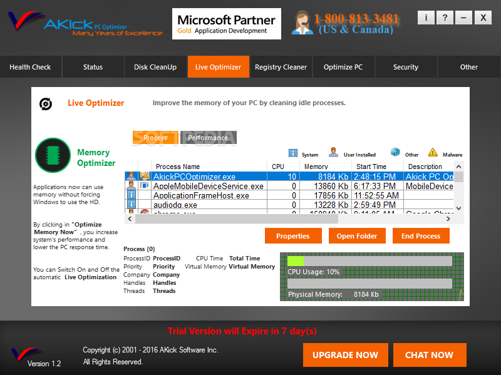Screen dimensions: 501x375
Task: Click the Malware warning triangle icon
Action: [433, 152]
